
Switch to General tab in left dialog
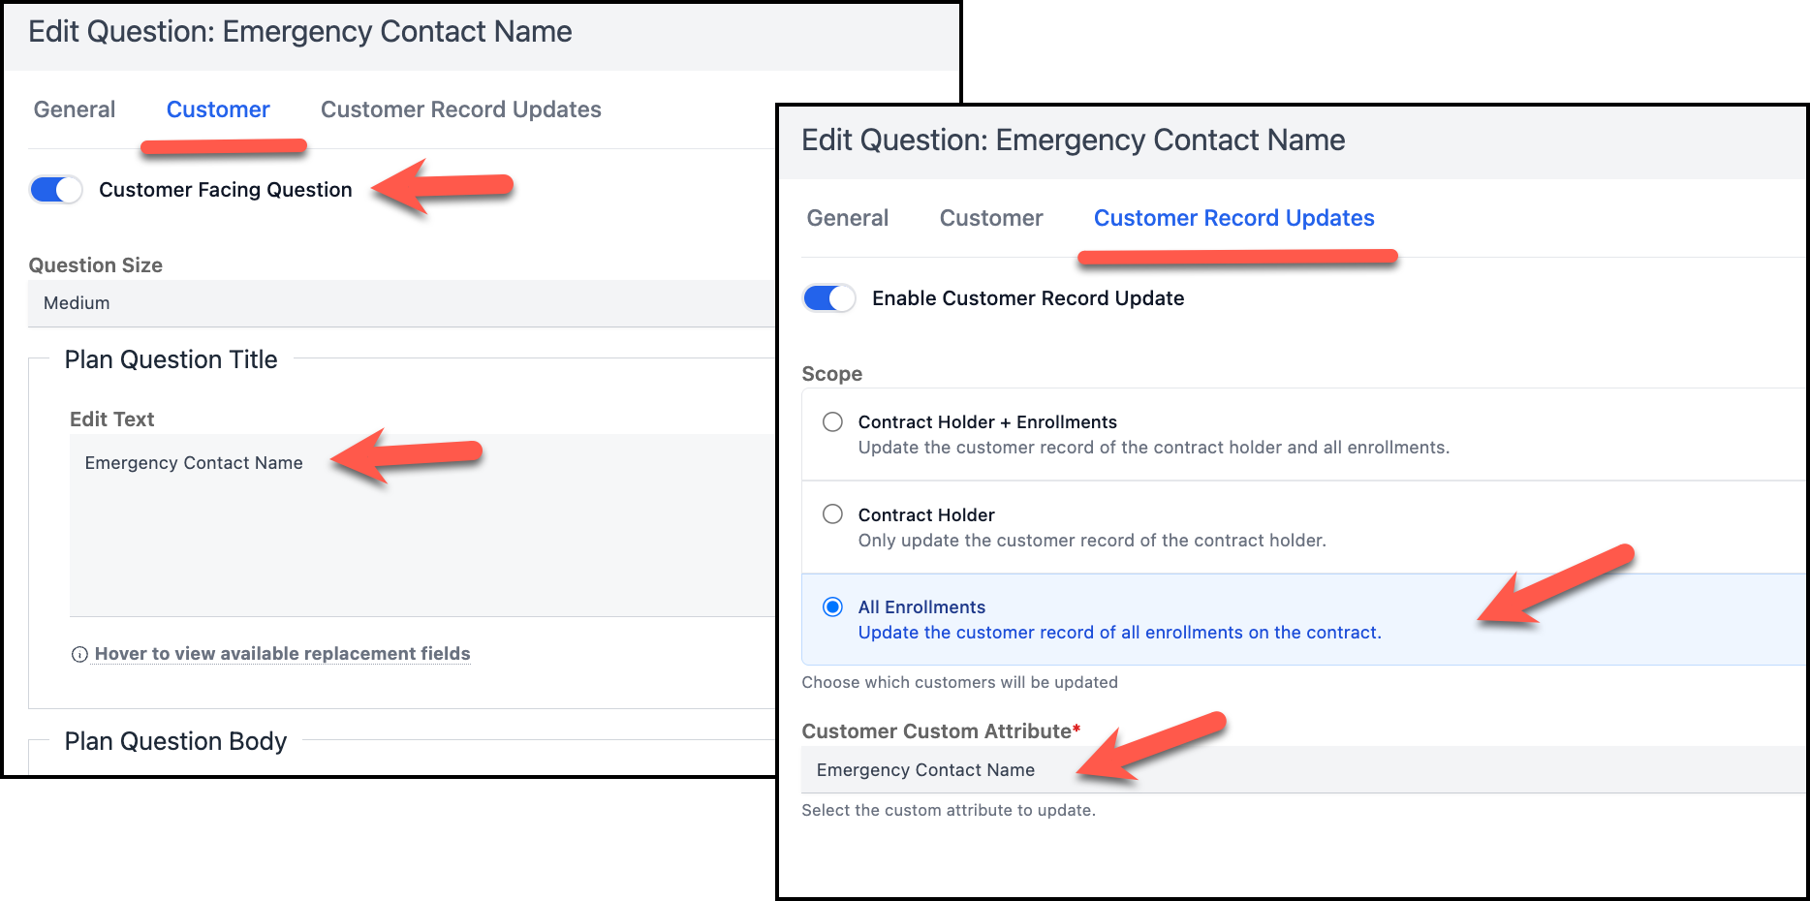click(75, 109)
